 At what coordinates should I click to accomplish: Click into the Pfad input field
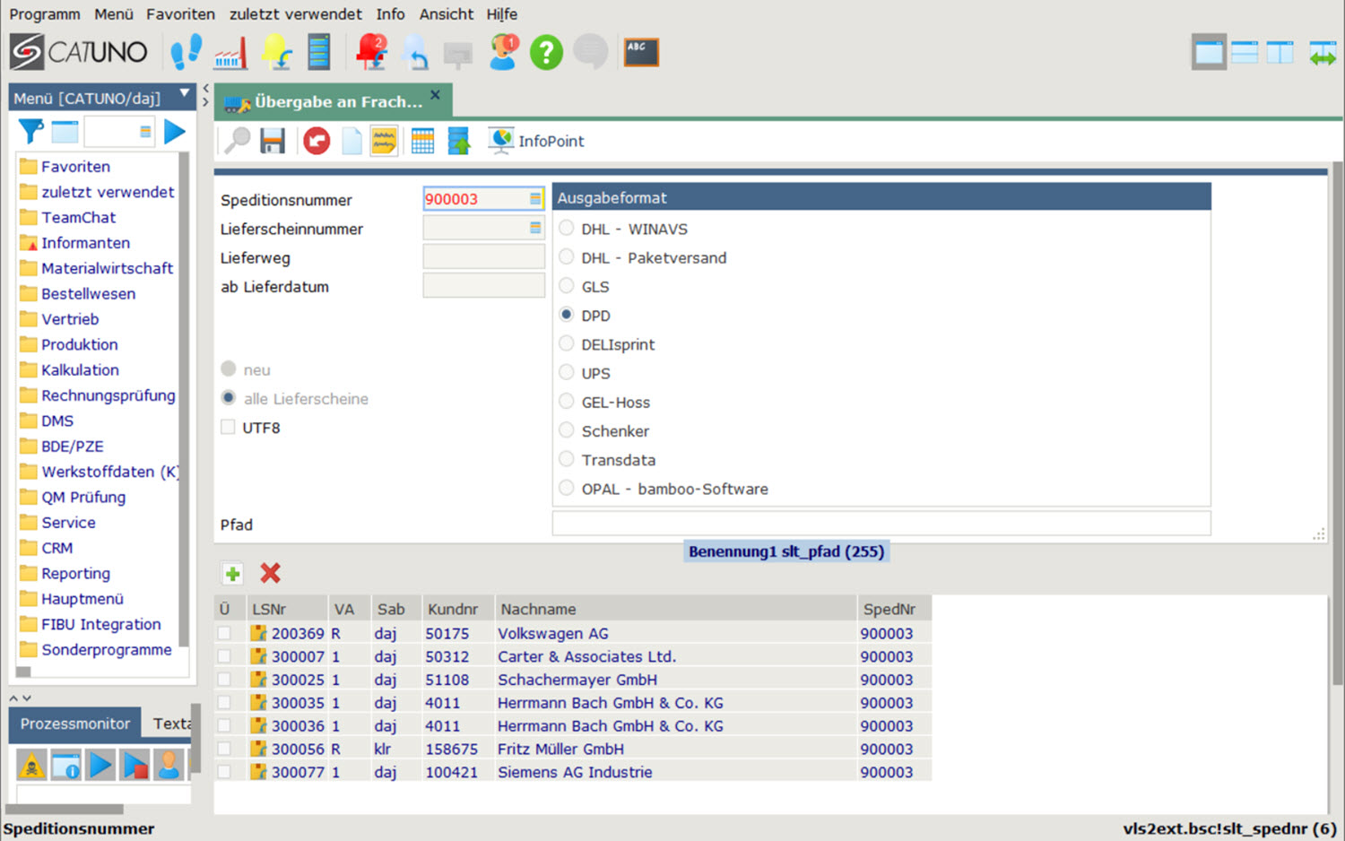[881, 524]
